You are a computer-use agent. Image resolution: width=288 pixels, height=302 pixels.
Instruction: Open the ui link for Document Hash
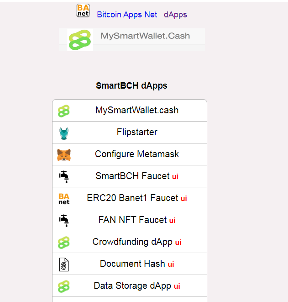(x=171, y=264)
